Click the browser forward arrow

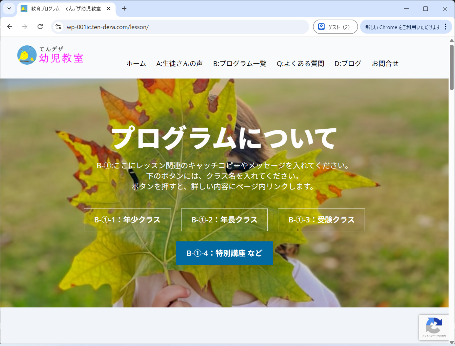coord(25,27)
